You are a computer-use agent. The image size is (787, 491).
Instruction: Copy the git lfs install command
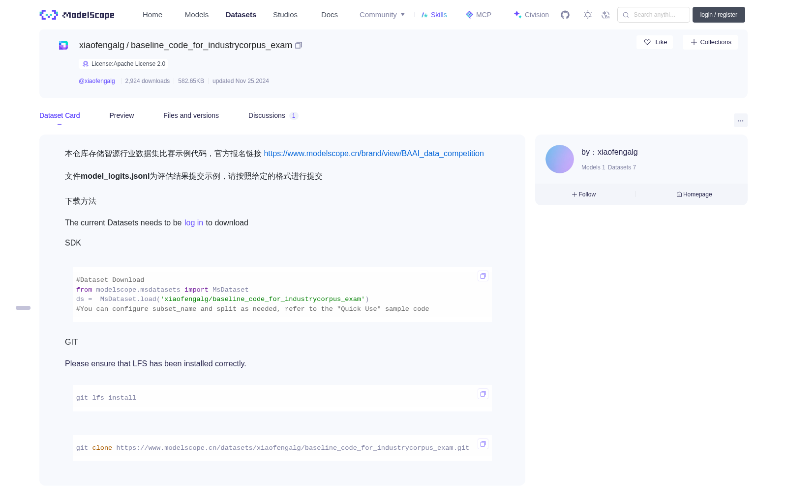(x=483, y=394)
